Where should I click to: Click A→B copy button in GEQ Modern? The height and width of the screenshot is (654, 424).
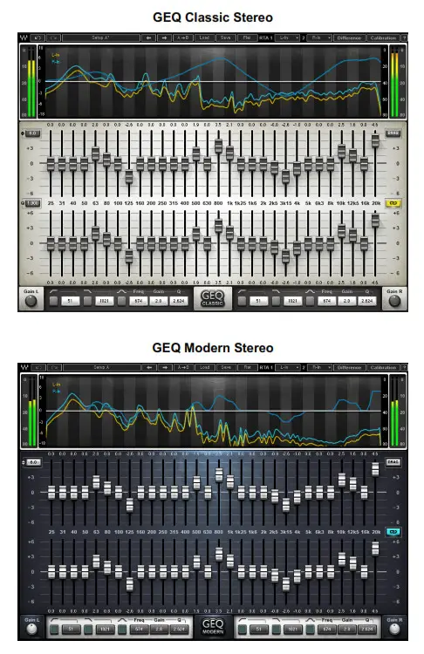183,367
